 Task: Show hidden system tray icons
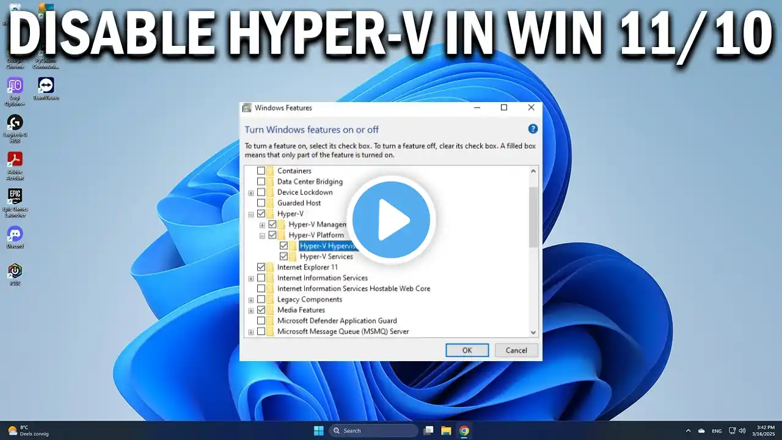[x=689, y=430]
